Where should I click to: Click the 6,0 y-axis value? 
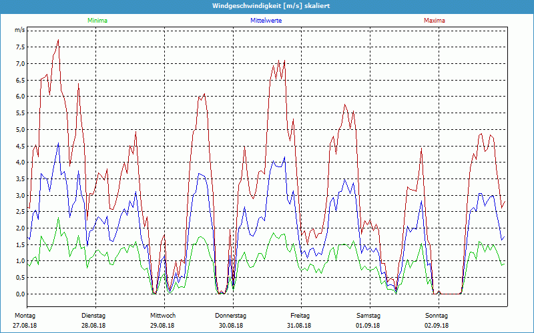click(20, 97)
